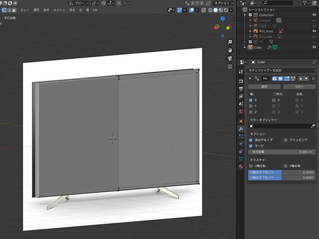Open the Material properties tab icon
The height and width of the screenshot is (239, 319).
coord(241,166)
